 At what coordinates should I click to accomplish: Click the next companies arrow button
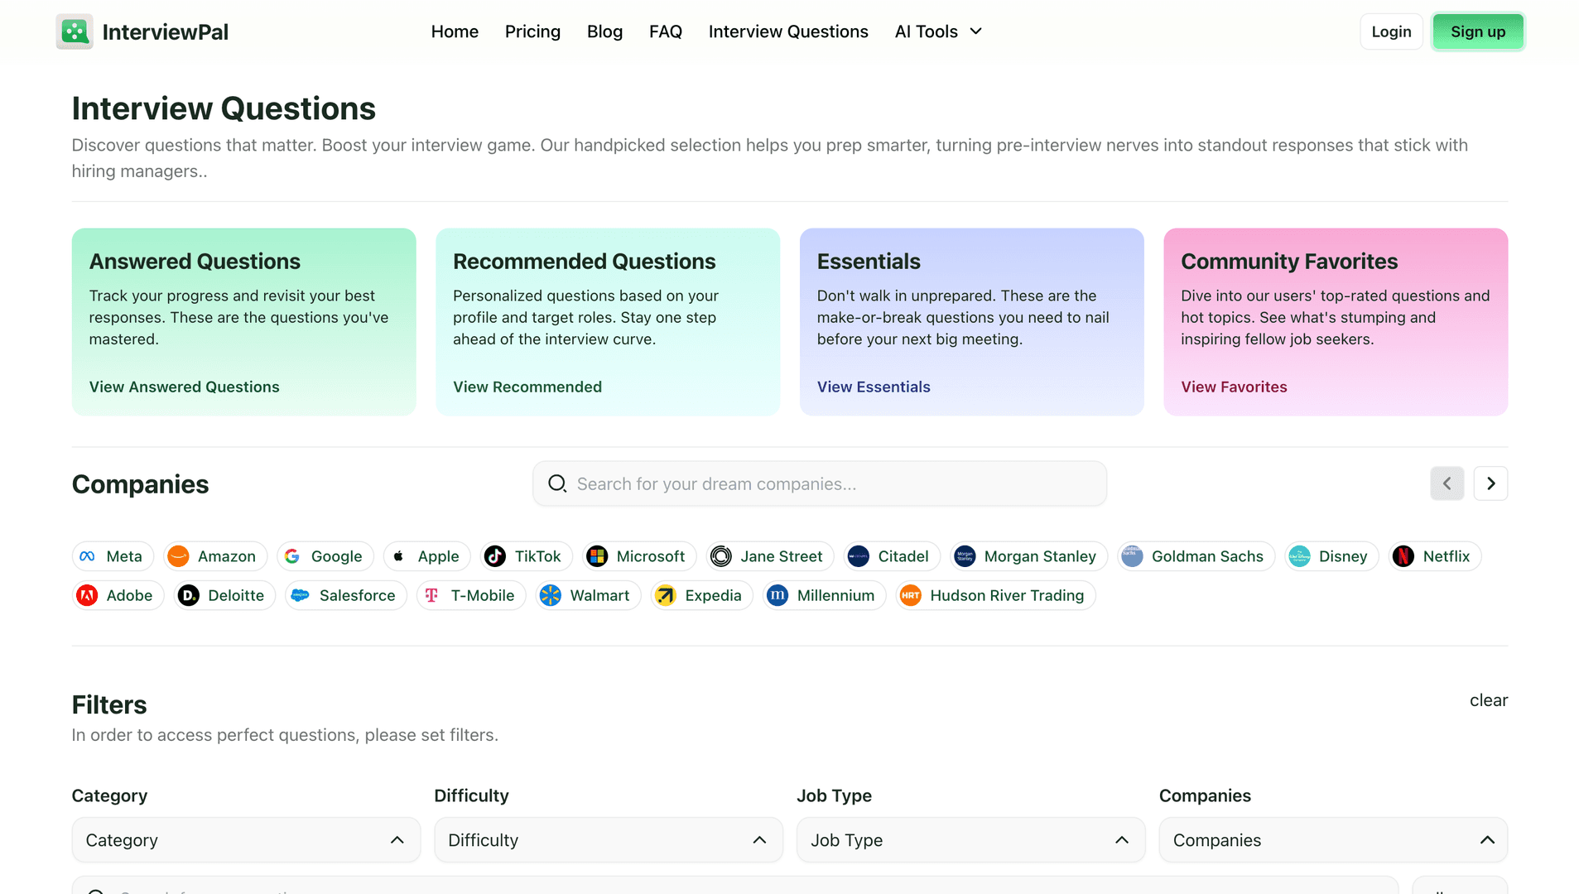click(x=1490, y=483)
